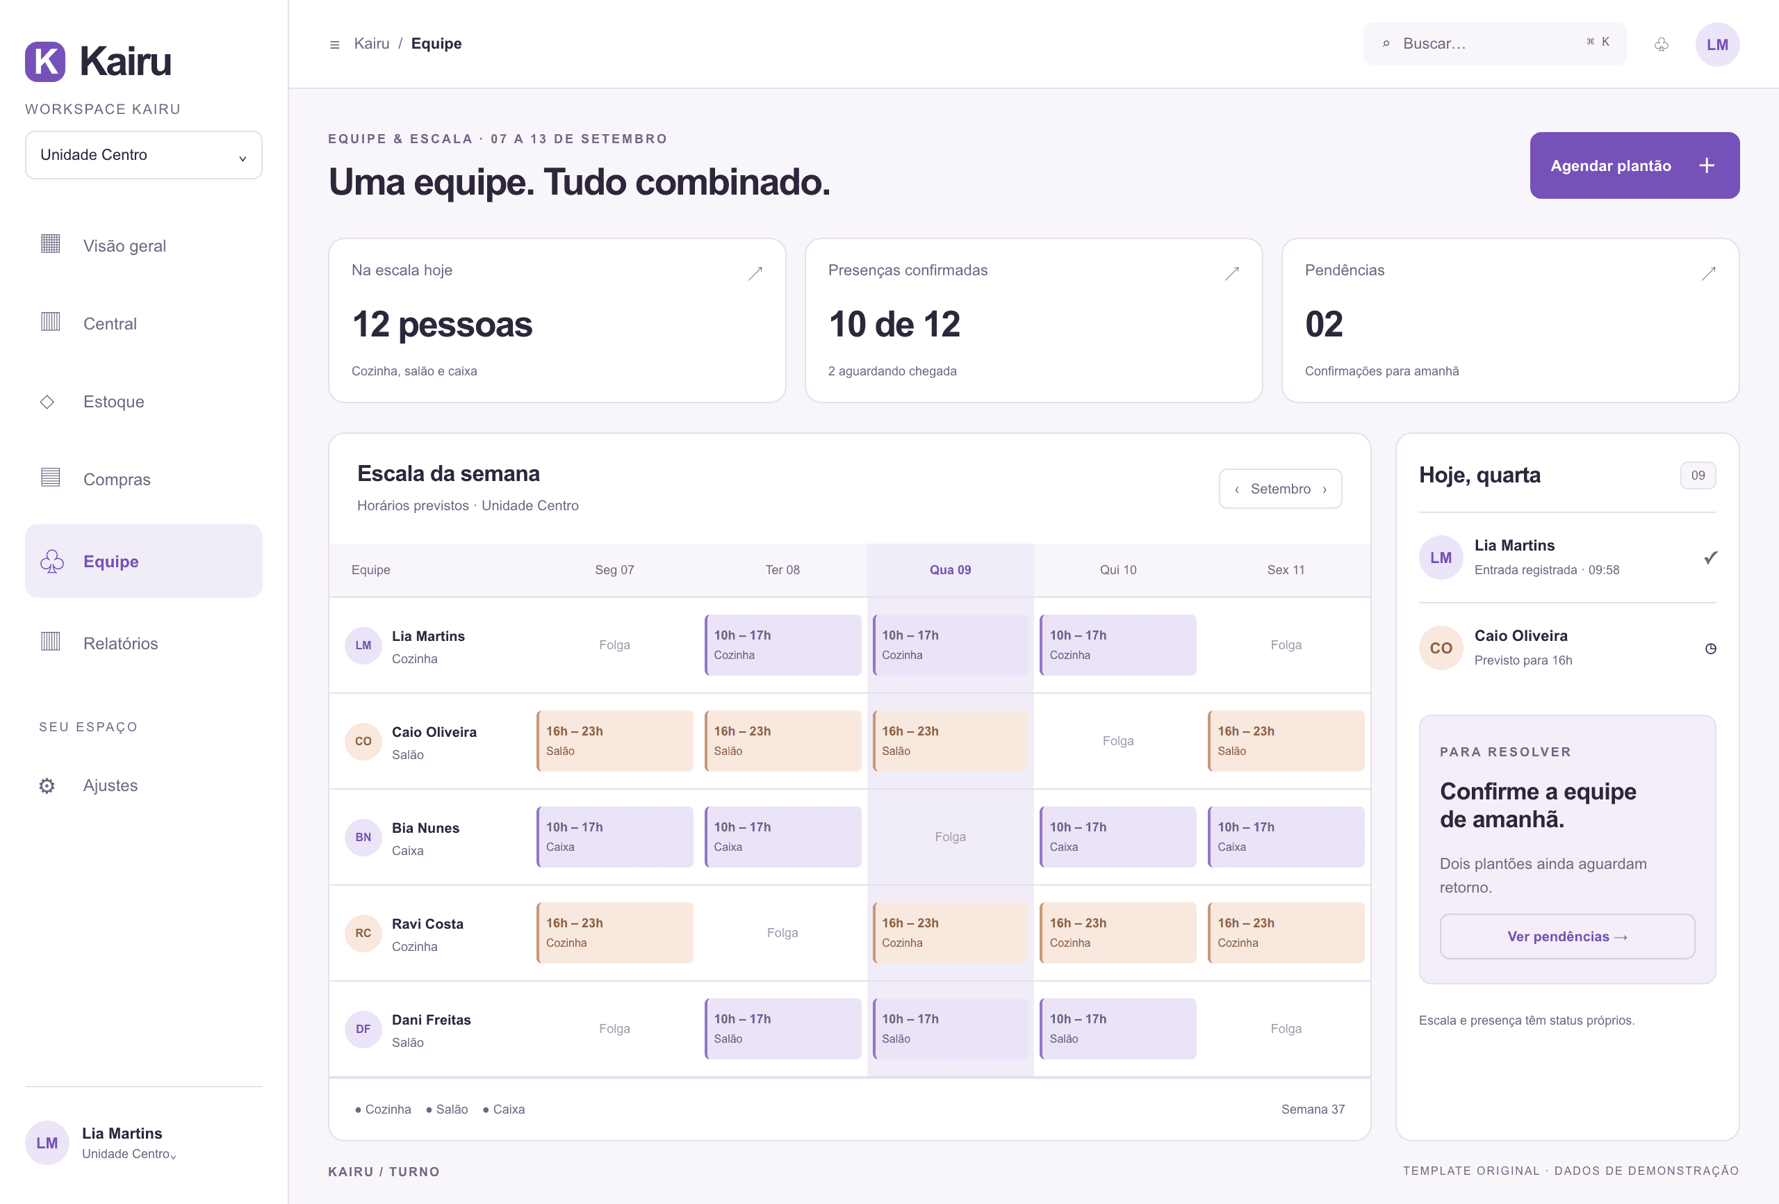Click the LM avatar in Hoje panel

1441,558
